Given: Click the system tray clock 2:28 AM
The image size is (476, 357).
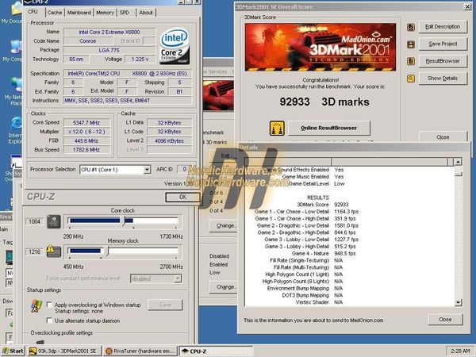Looking at the screenshot, I should pyautogui.click(x=459, y=351).
